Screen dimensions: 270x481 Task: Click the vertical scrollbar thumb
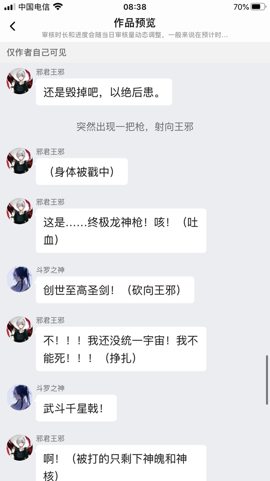[x=267, y=380]
